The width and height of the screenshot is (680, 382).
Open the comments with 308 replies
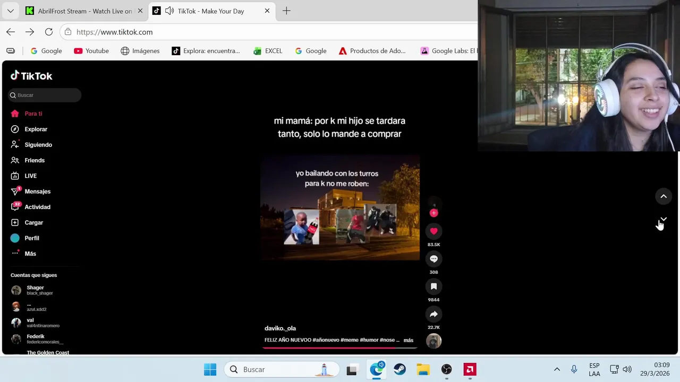433,259
